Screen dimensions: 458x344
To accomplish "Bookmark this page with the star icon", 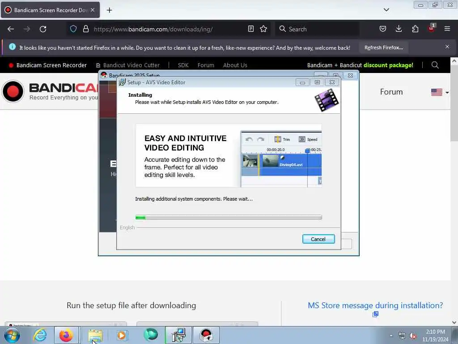I will pyautogui.click(x=263, y=29).
